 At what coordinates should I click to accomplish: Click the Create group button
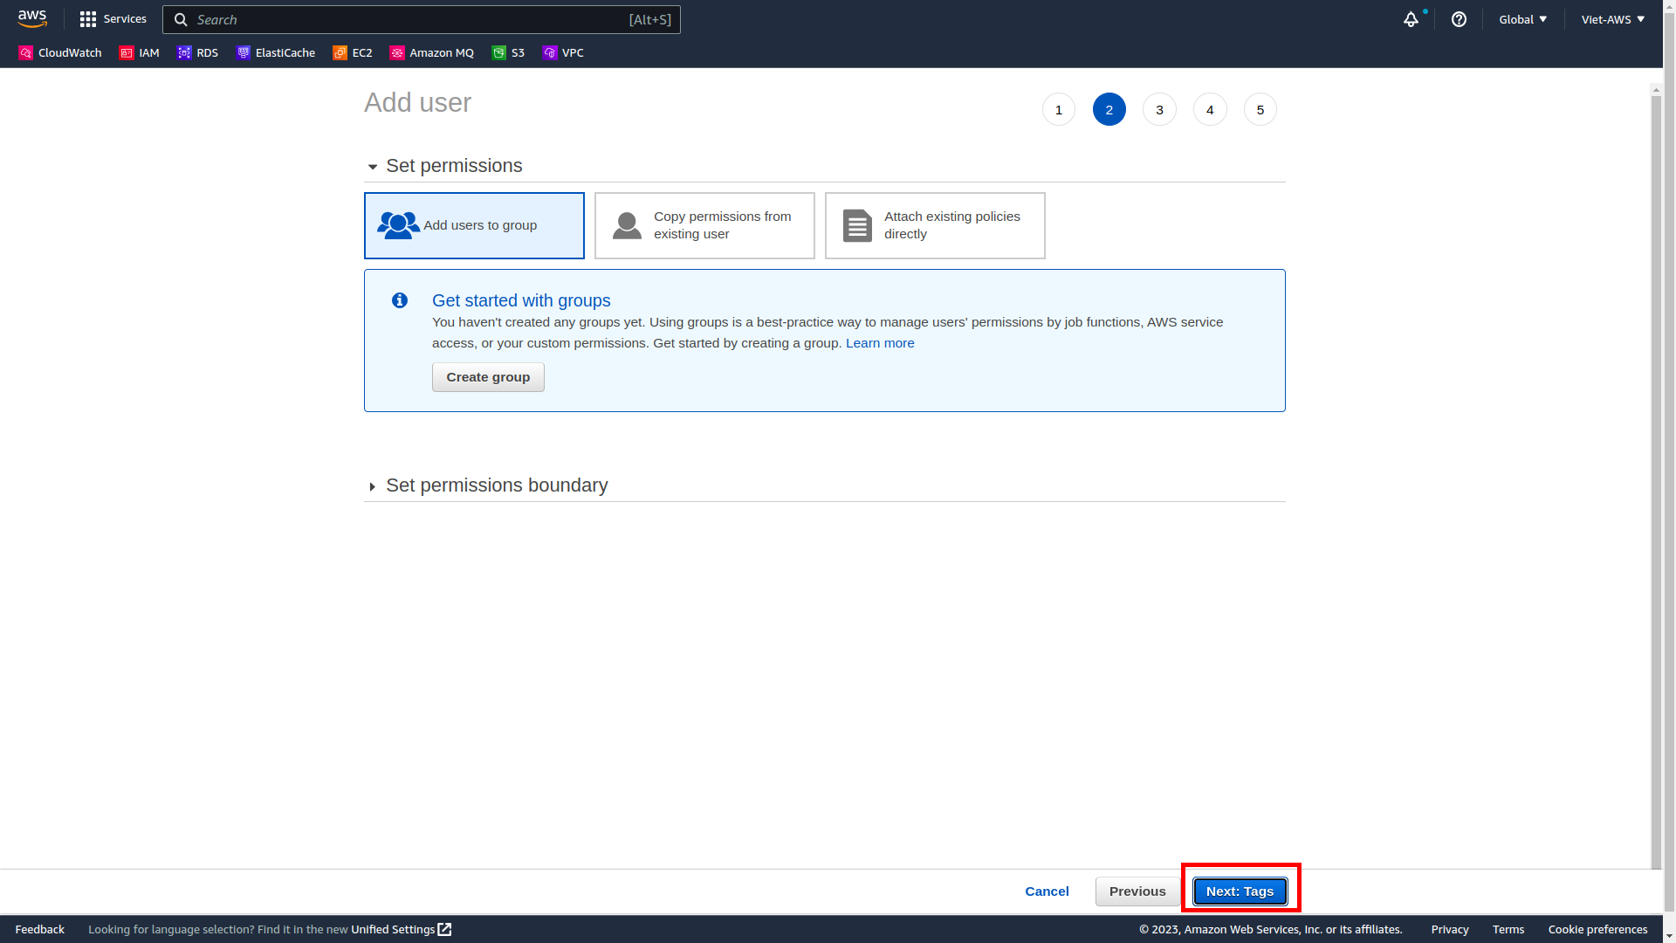[488, 377]
